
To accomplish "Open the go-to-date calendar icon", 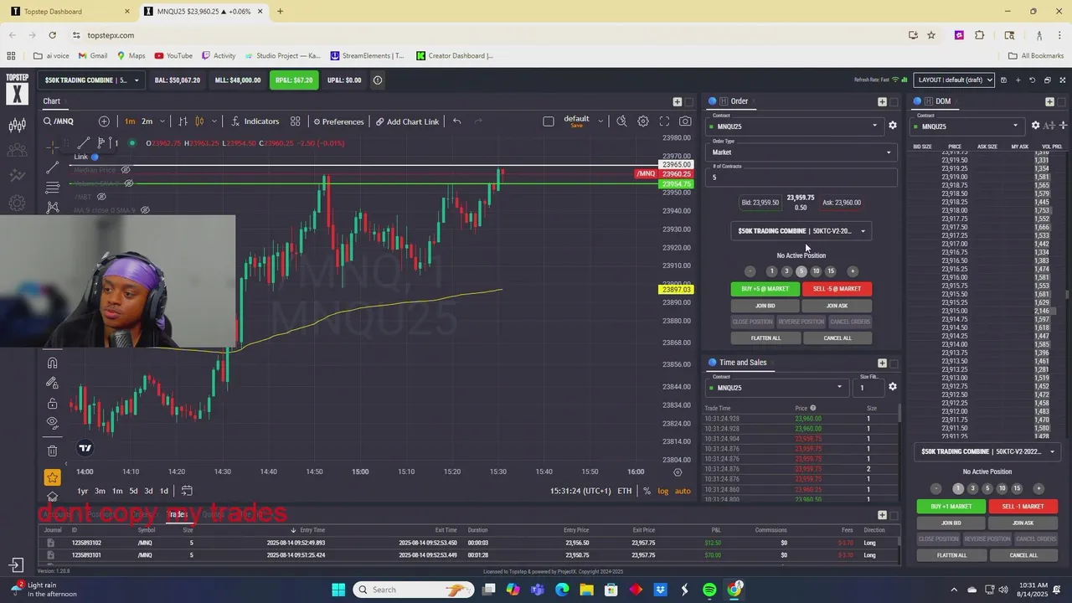I will click(x=187, y=491).
